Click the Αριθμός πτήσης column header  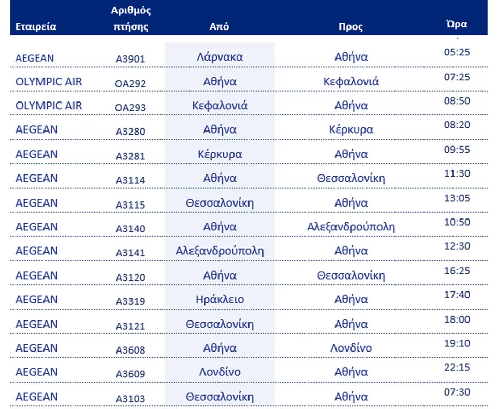(130, 19)
